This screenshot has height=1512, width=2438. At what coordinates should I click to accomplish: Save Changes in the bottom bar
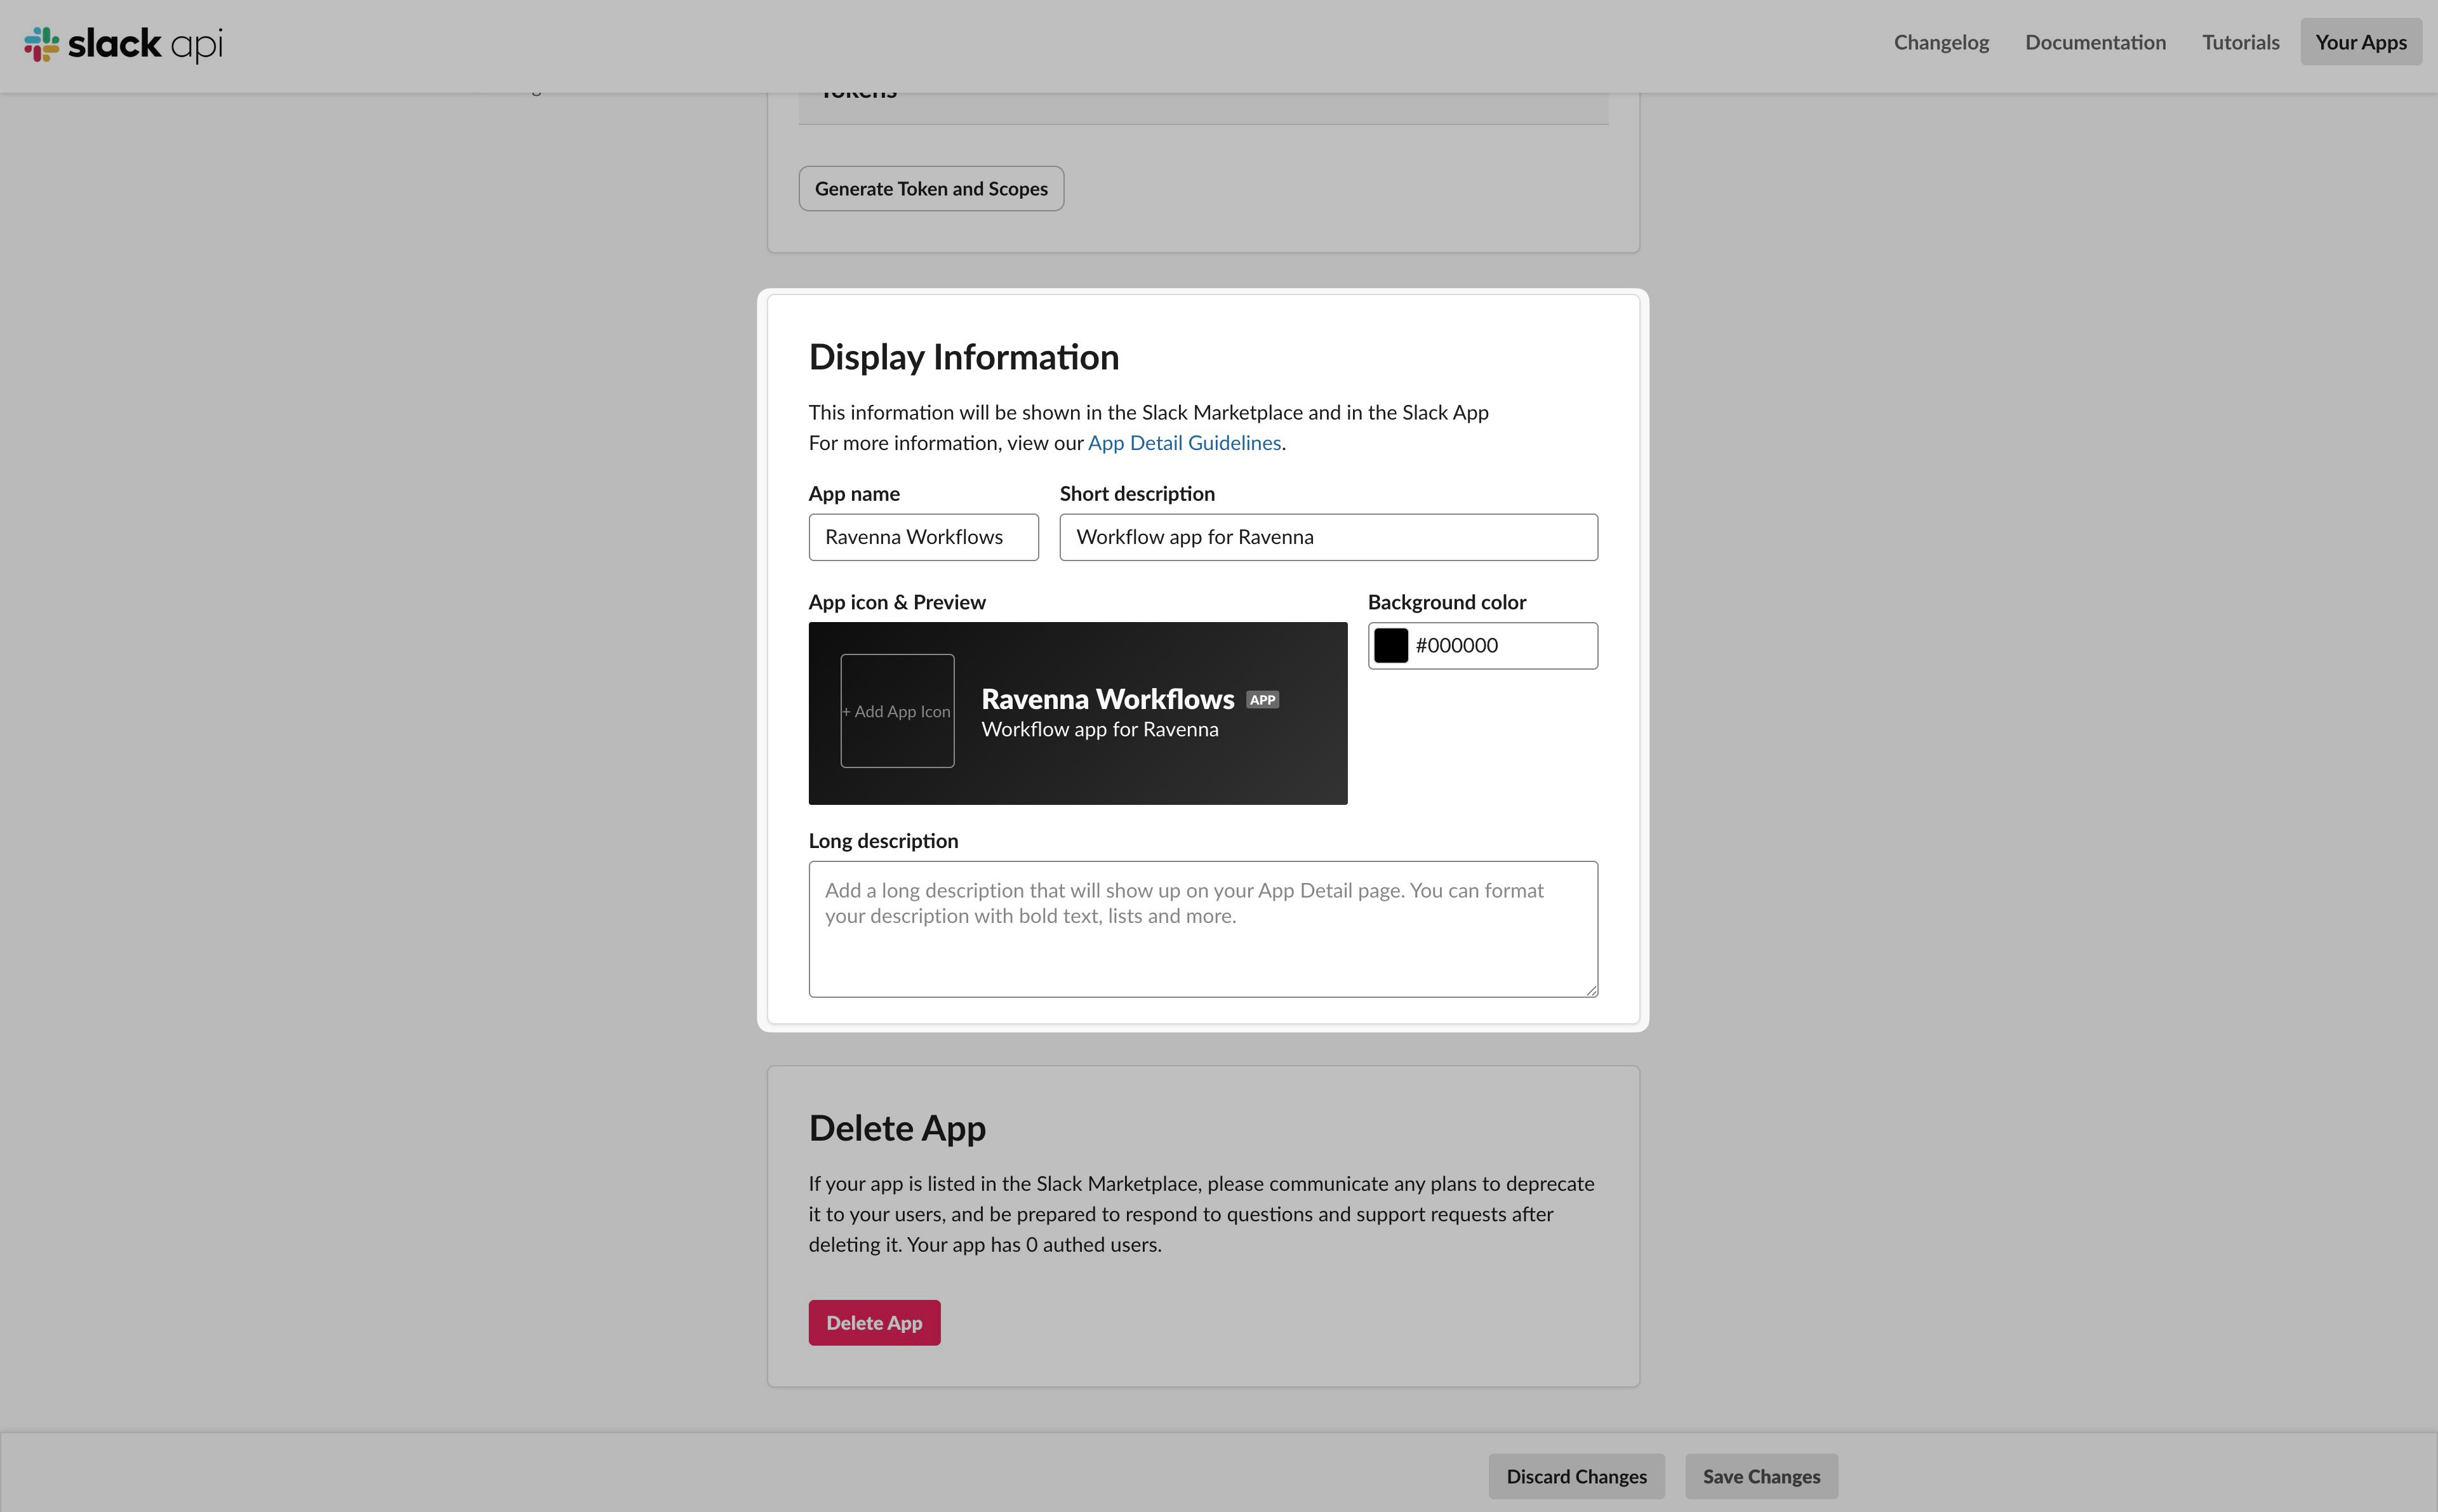coord(1761,1476)
